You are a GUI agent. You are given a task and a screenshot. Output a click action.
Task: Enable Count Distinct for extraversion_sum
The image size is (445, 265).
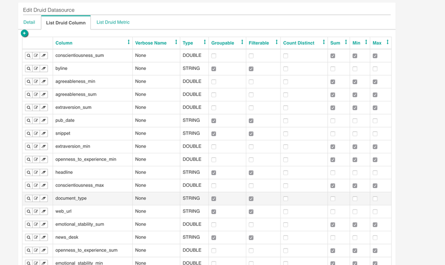point(286,108)
